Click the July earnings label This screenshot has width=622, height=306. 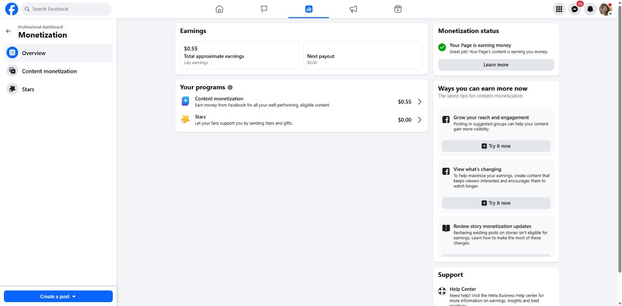click(x=196, y=63)
